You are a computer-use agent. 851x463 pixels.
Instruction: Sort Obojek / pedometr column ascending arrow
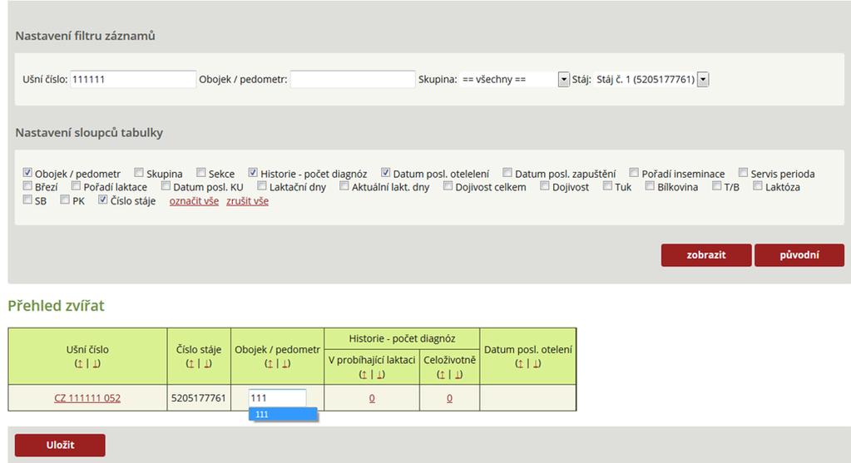270,364
